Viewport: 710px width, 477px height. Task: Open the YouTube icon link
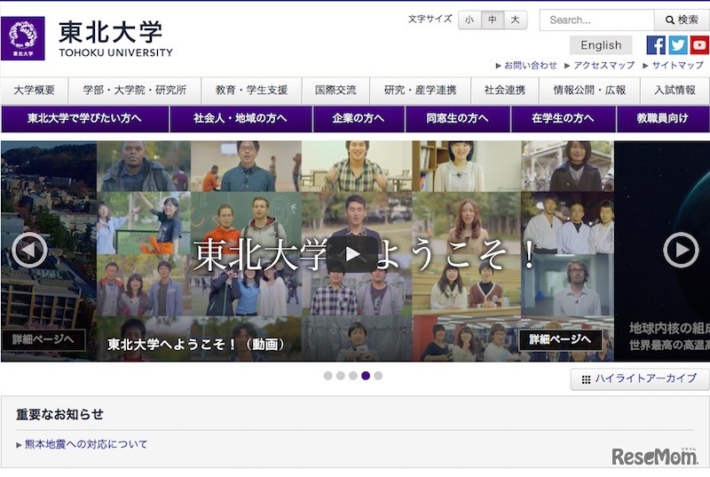699,45
